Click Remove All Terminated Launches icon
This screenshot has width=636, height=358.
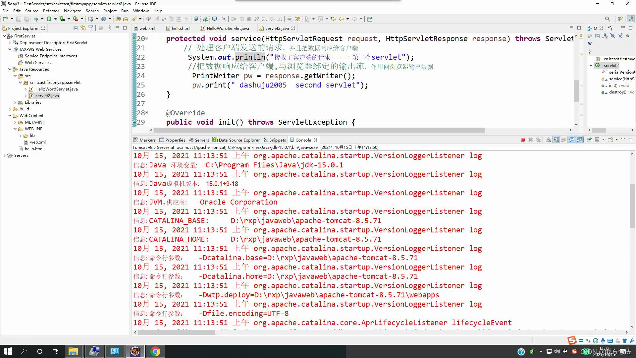(x=538, y=140)
